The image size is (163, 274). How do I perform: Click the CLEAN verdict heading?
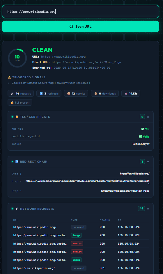(42, 50)
